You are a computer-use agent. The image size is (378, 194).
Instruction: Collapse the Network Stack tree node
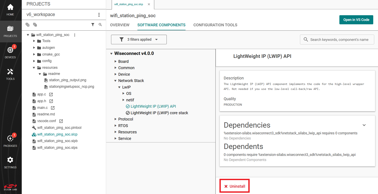pos(115,80)
